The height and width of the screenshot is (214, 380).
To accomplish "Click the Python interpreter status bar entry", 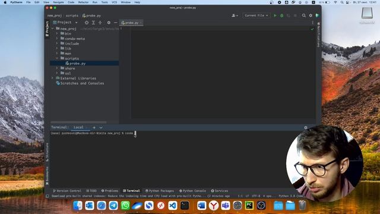I will click(x=291, y=196).
